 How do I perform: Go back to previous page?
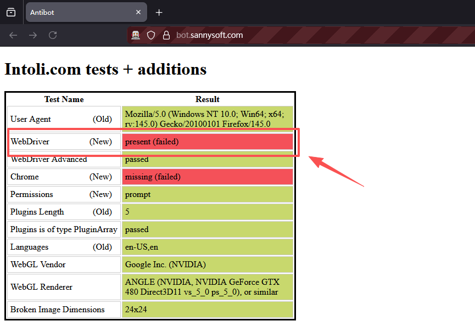[x=13, y=35]
